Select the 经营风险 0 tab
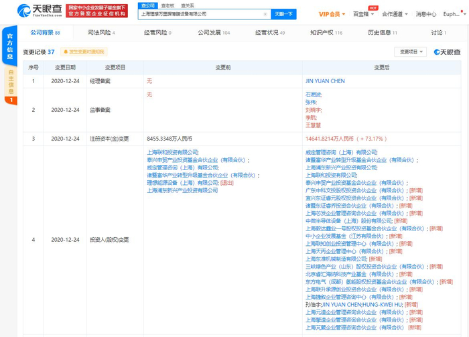The height and width of the screenshot is (337, 469). coord(157,33)
